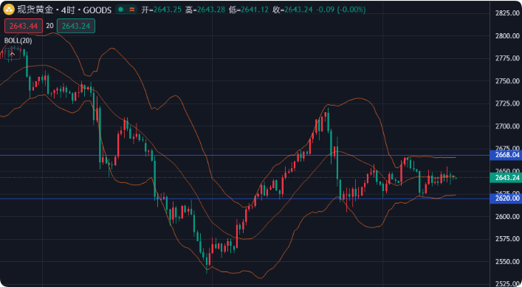Image resolution: width=522 pixels, height=287 pixels.
Task: Click the 2750.00 price axis label
Action: [507, 81]
